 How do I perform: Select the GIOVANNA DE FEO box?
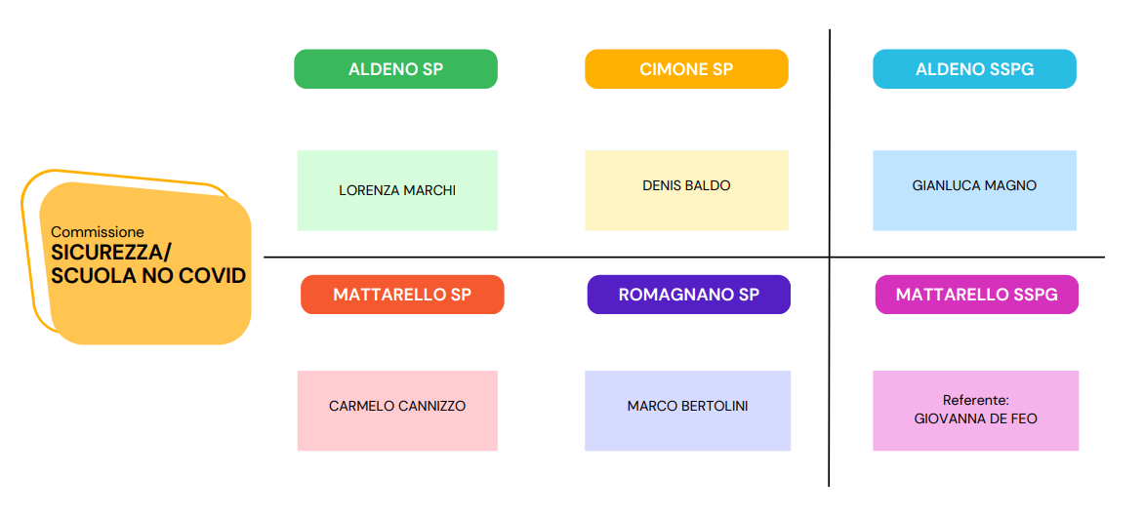[976, 411]
